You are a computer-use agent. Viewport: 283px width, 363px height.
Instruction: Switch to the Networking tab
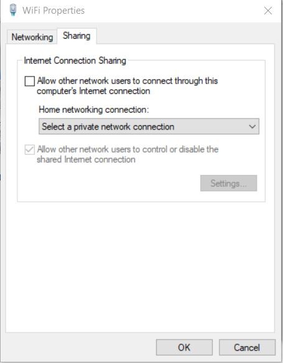point(32,37)
